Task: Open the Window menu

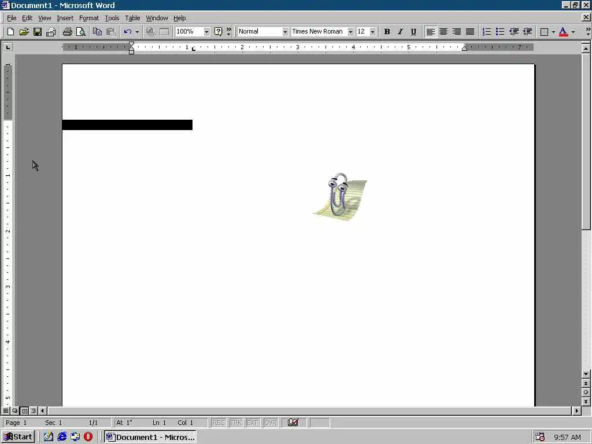Action: [x=157, y=18]
